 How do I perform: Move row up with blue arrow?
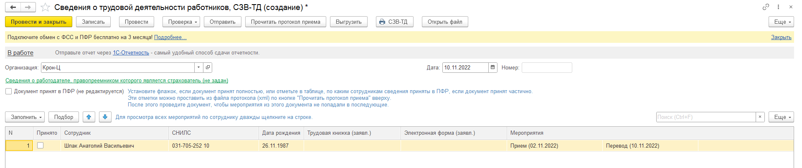[89, 117]
